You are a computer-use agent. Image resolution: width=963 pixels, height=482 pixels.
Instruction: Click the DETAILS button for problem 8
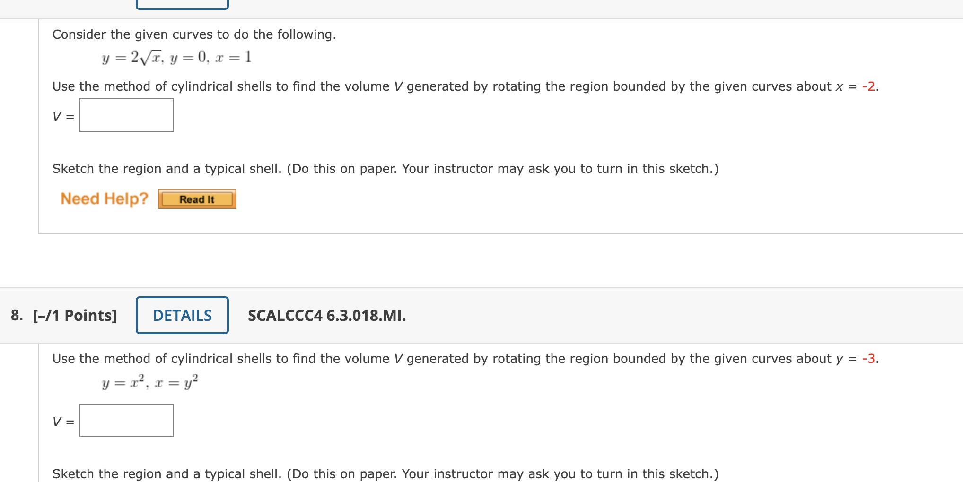(182, 315)
